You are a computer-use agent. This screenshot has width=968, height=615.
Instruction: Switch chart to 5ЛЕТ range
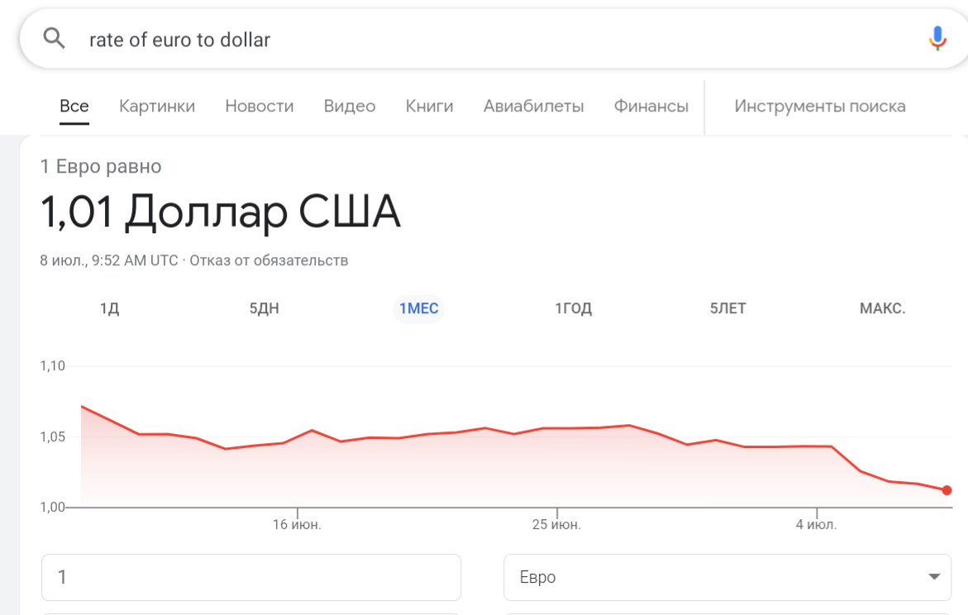(727, 309)
